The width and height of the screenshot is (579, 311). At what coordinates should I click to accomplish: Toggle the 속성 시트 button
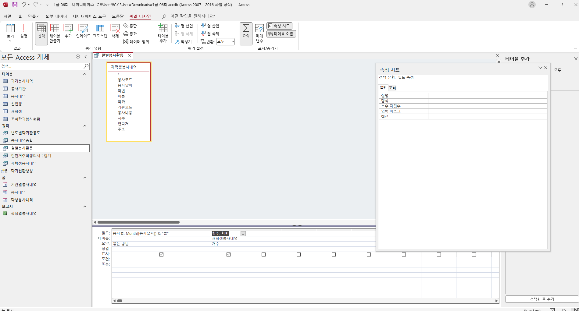coord(279,26)
